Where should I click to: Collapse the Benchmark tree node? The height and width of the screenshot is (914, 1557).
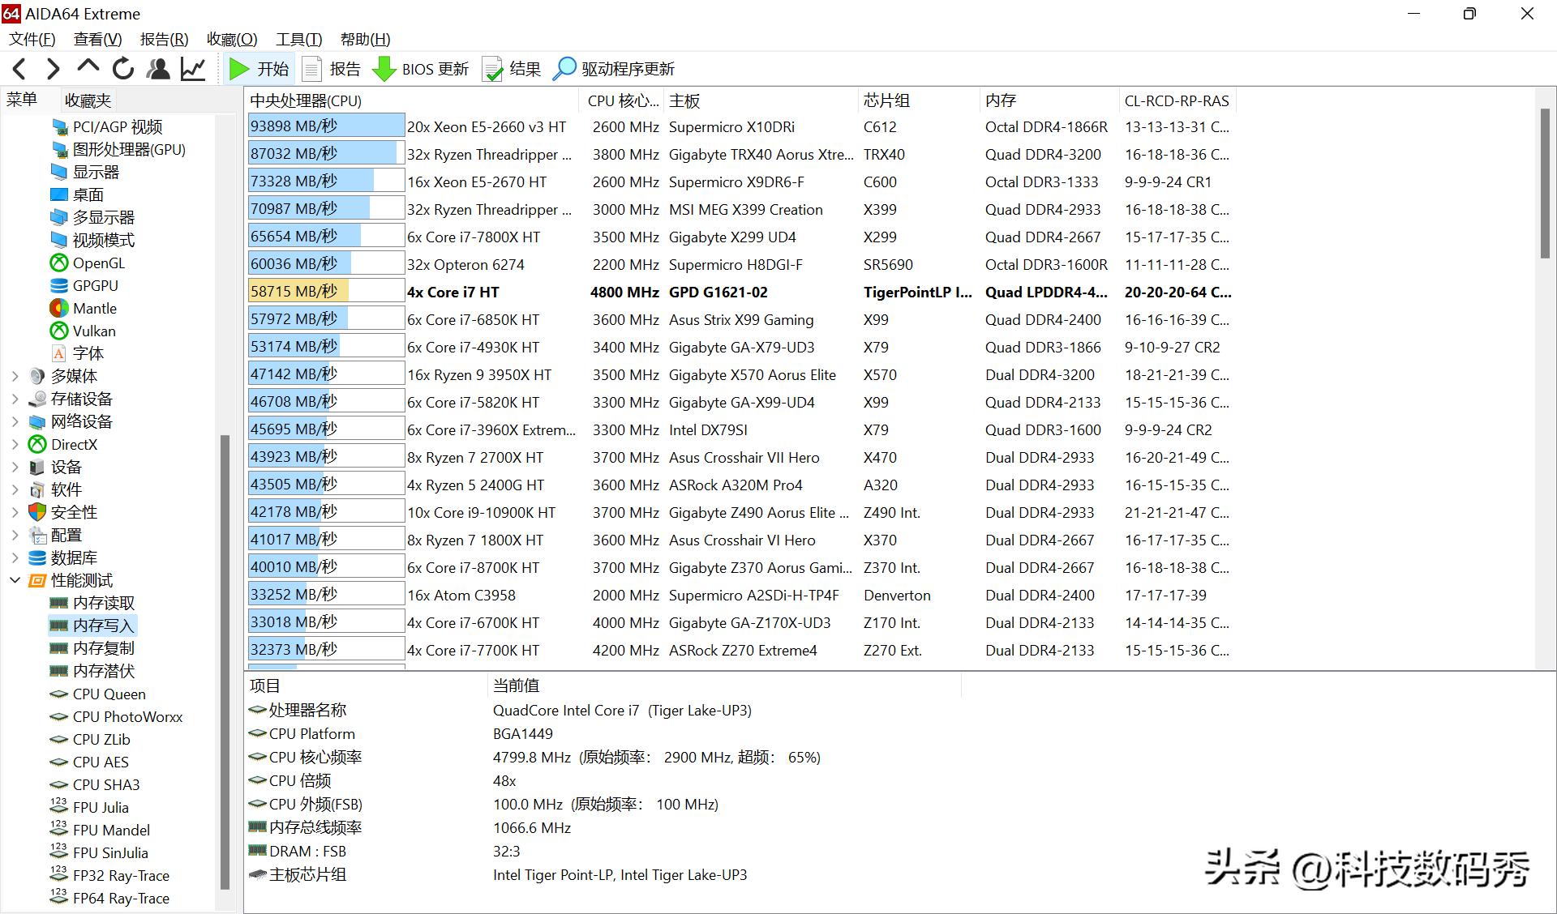tap(15, 580)
